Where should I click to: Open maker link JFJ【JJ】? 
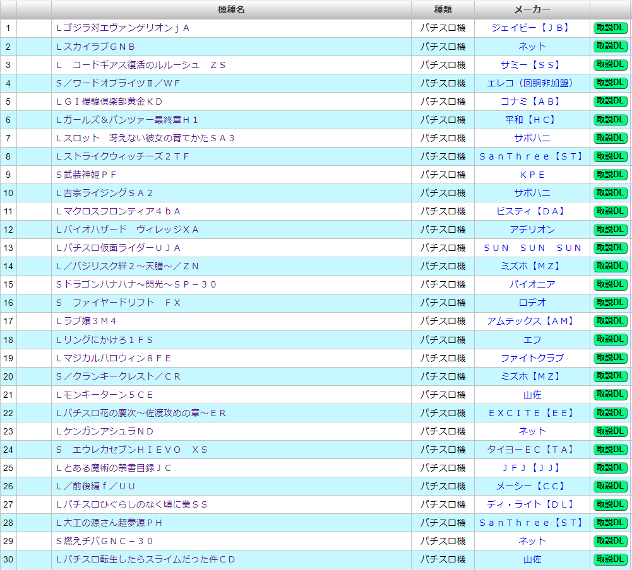point(532,468)
